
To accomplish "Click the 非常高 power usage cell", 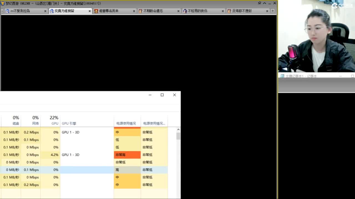I will 127,155.
